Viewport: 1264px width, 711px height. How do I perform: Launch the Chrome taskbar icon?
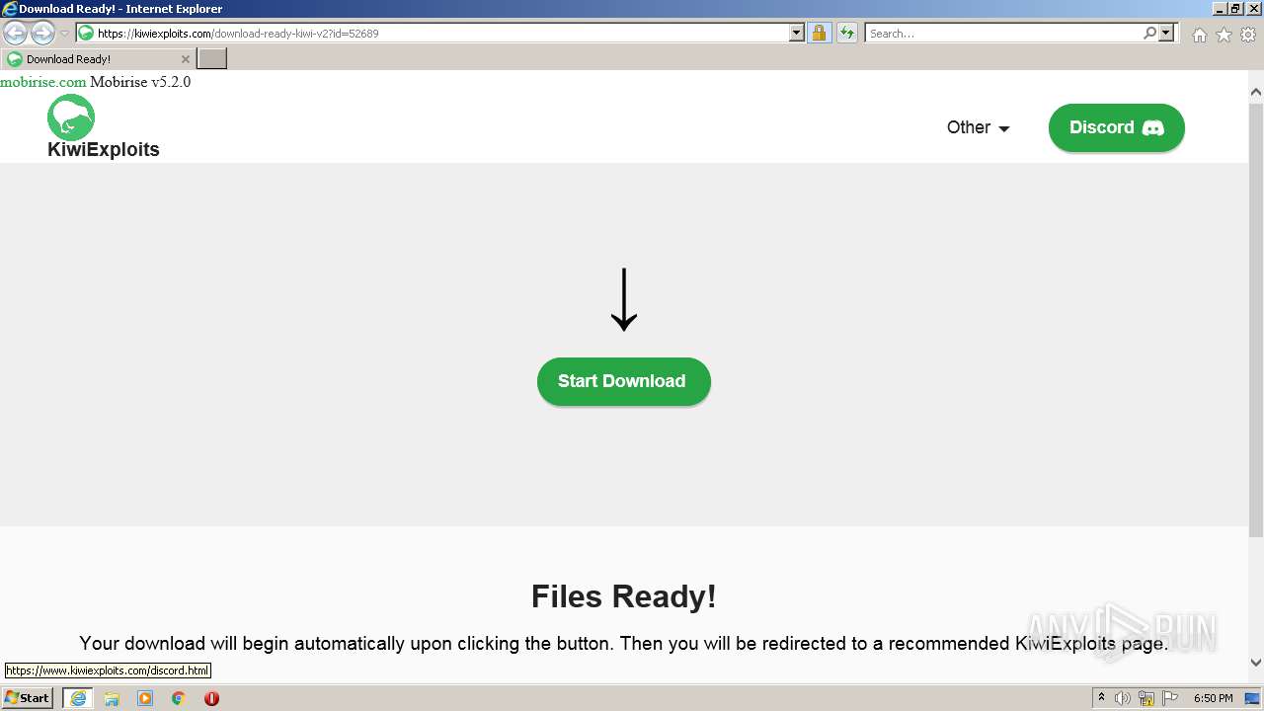click(x=179, y=698)
